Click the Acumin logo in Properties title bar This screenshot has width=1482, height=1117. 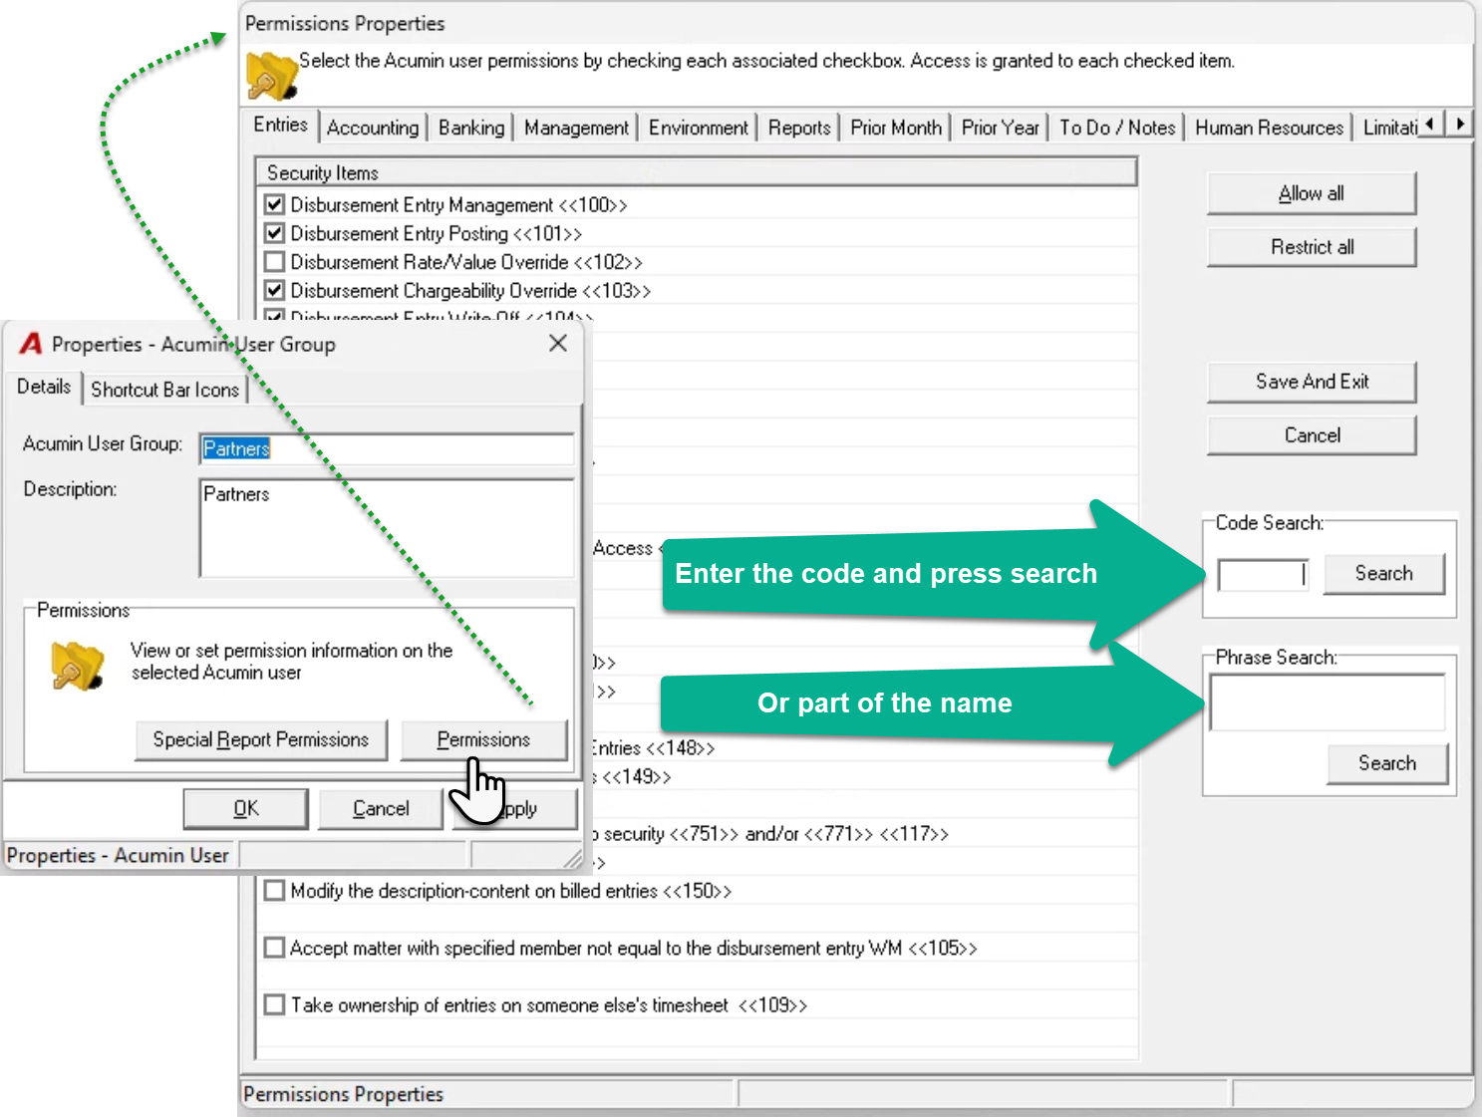pyautogui.click(x=31, y=344)
